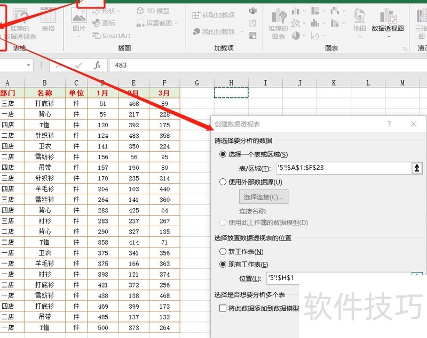Click the 数据透视图 pivot chart icon
The height and width of the screenshot is (338, 427).
pos(388,21)
